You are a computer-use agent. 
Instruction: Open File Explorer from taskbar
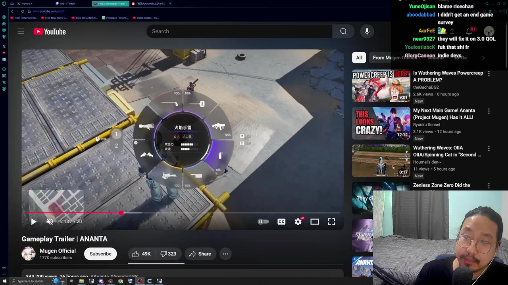(81, 281)
